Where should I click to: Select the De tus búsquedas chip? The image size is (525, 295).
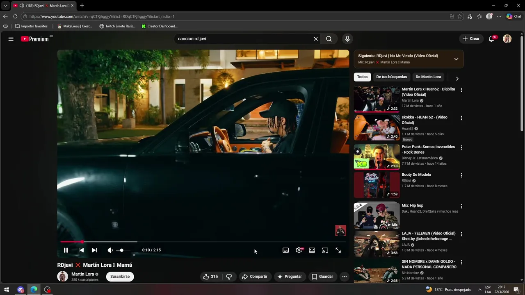pyautogui.click(x=392, y=77)
